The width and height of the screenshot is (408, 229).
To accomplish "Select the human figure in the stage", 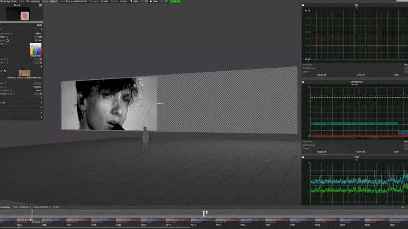I will click(x=145, y=140).
